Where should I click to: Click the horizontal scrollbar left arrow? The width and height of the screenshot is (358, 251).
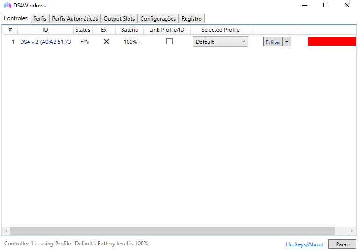(x=7, y=230)
